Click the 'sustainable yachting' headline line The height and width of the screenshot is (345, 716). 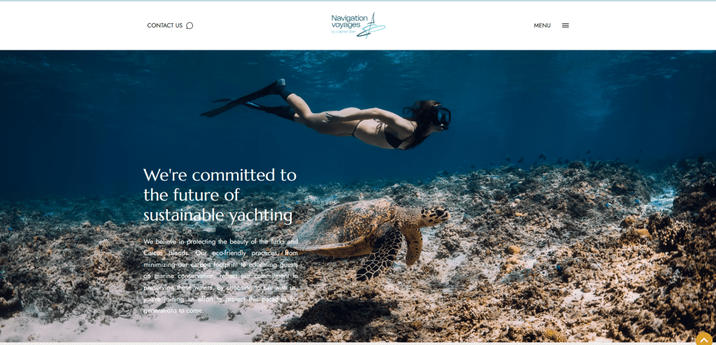tap(218, 216)
